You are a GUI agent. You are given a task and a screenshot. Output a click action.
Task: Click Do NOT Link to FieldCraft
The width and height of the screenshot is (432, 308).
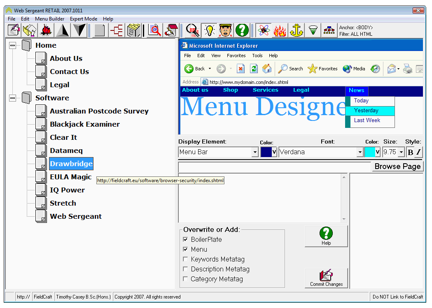(x=397, y=297)
